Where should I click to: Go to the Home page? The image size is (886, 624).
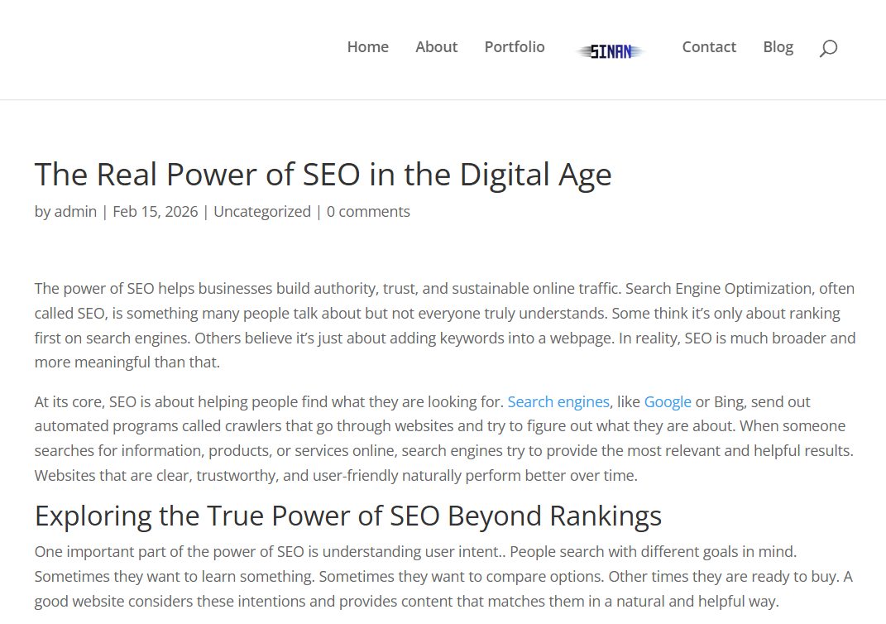(367, 47)
